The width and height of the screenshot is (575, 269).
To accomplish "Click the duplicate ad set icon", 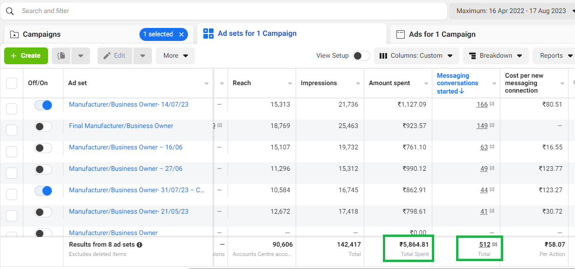I will (x=61, y=56).
